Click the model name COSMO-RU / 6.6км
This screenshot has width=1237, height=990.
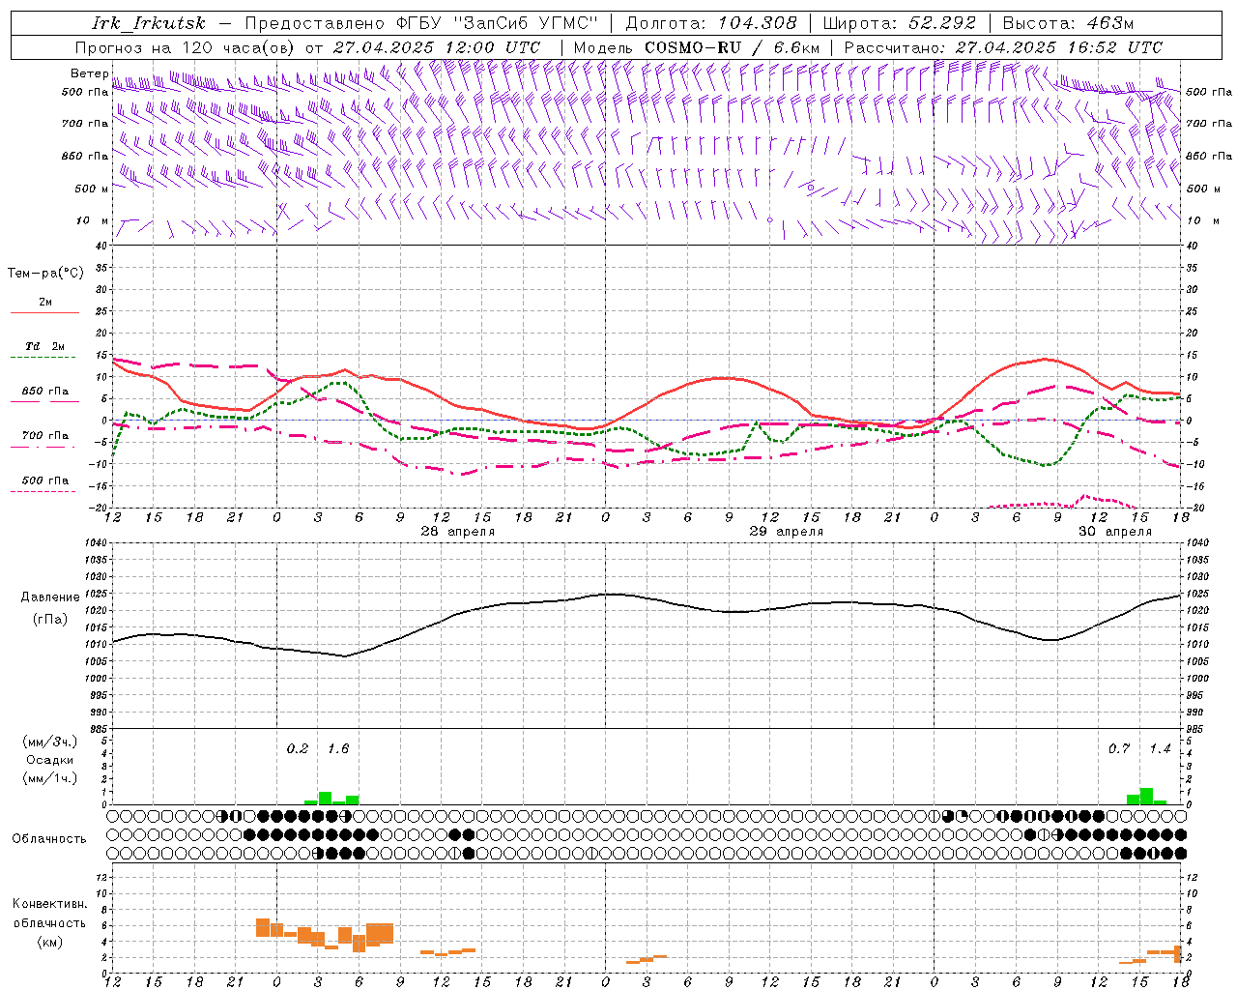[x=732, y=47]
